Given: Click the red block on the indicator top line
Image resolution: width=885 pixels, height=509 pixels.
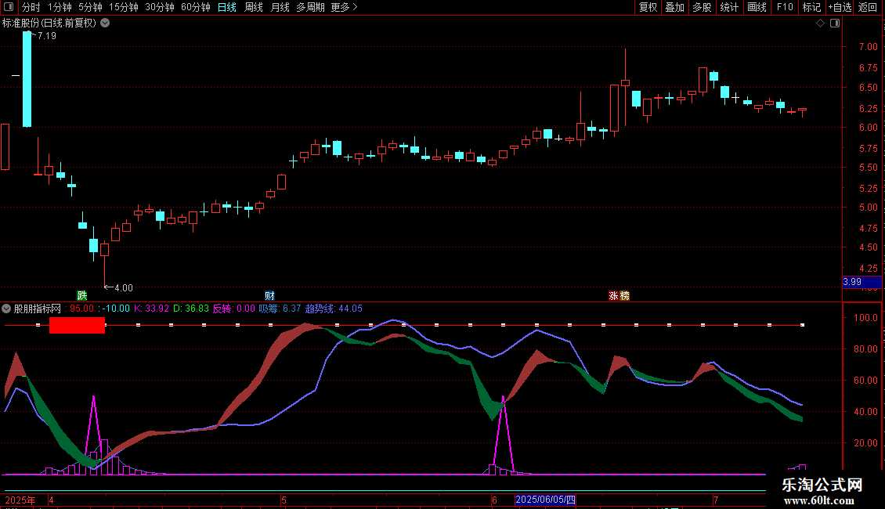Looking at the screenshot, I should click(x=77, y=325).
